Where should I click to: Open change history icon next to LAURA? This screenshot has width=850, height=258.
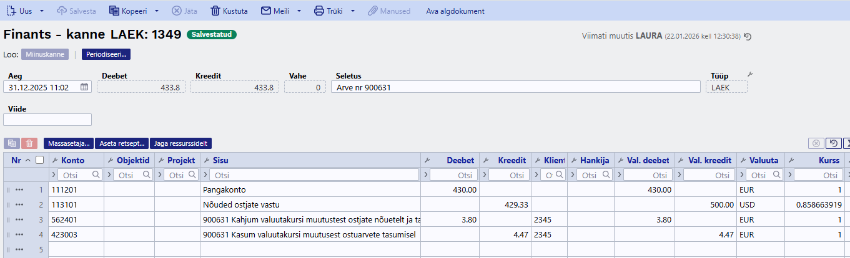pos(748,37)
